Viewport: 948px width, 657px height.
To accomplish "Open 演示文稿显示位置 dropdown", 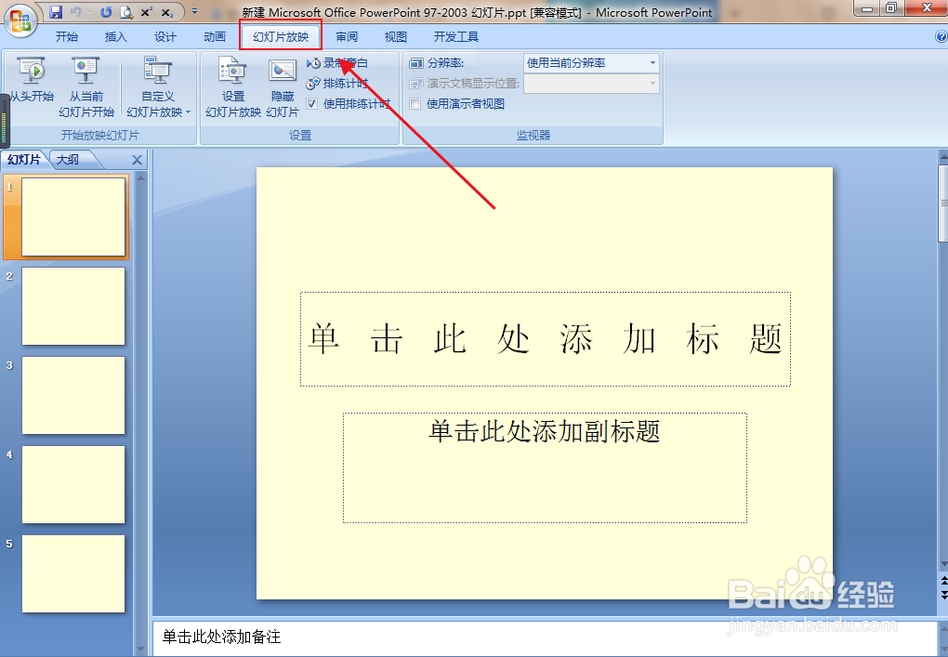I will pos(652,84).
